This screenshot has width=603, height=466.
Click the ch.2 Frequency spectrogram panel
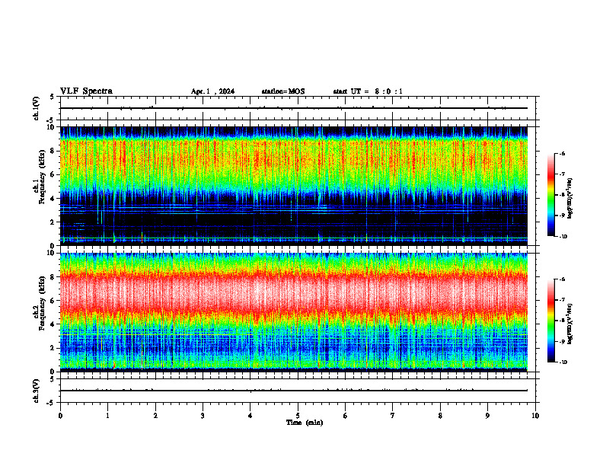pyautogui.click(x=294, y=312)
